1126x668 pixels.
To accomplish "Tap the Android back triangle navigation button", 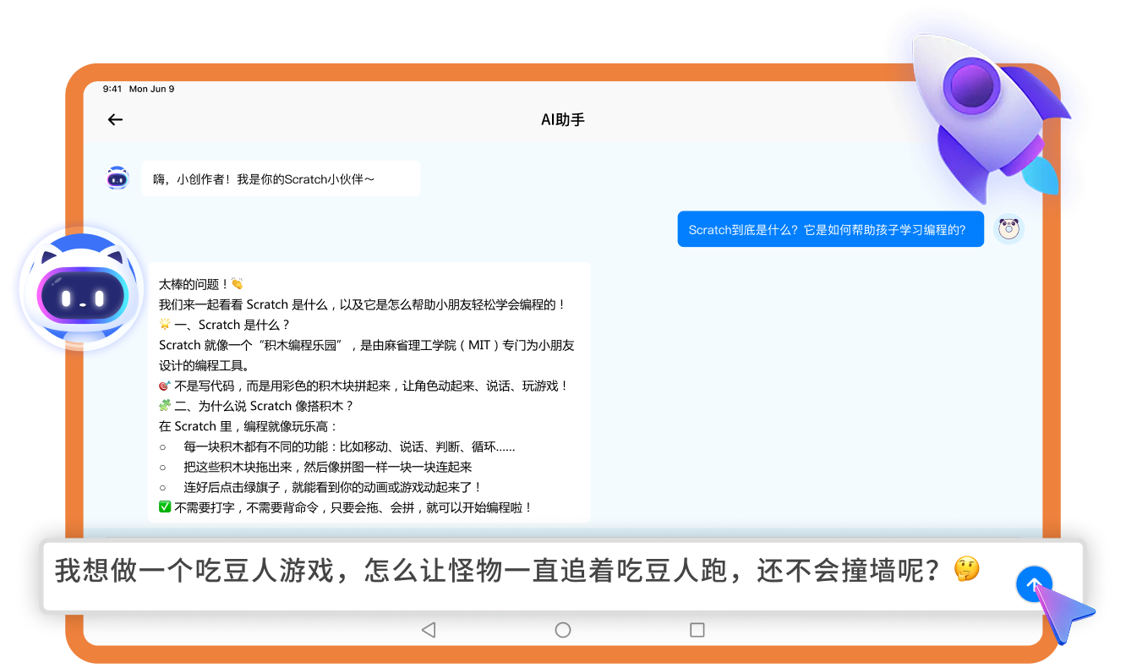I will coord(428,630).
